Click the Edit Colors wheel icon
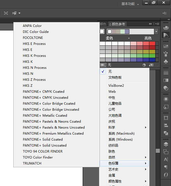 144,65
